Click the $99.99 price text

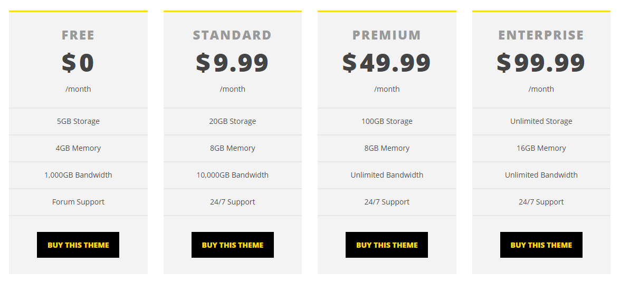[541, 62]
